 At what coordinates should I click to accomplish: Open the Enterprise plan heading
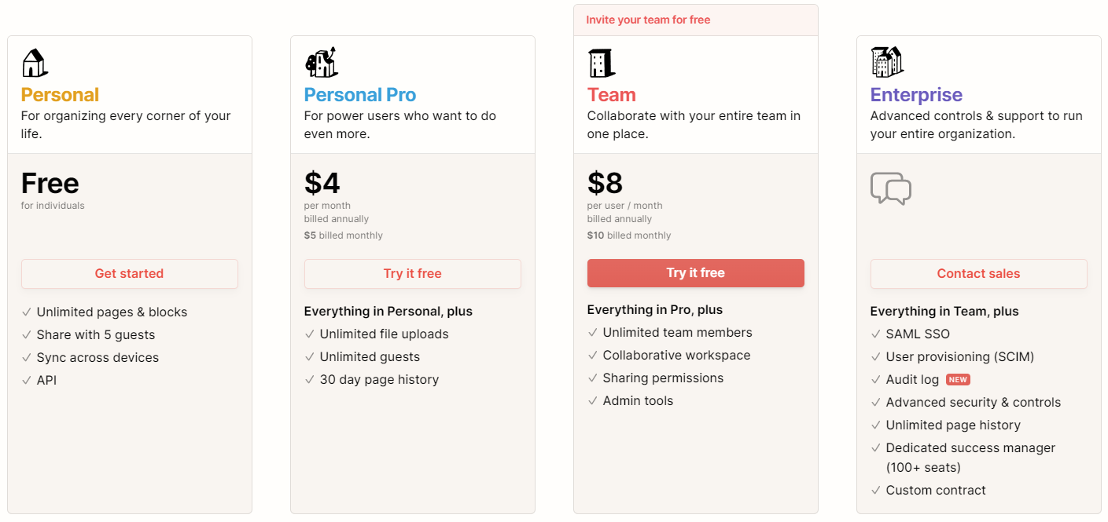tap(915, 95)
